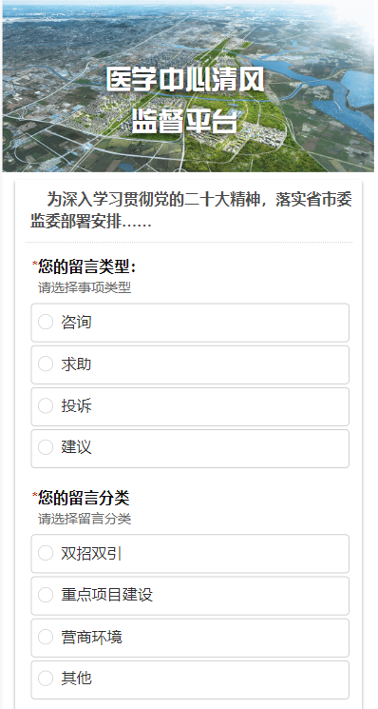Choose the 重点项目建设 radio button

pos(46,595)
